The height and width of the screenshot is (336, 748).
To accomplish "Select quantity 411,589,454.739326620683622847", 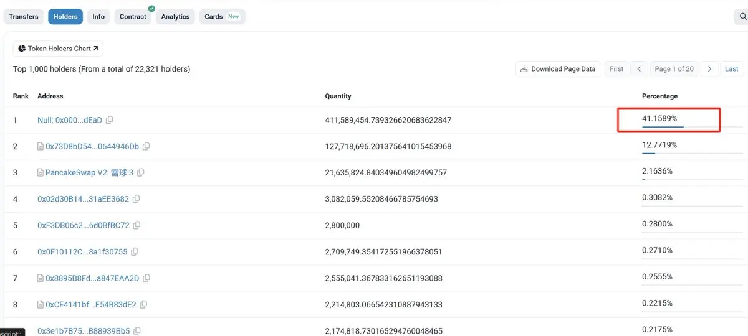I will tap(388, 120).
